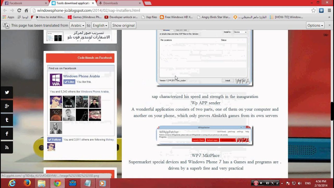Show more bookmarks overflow chevron
This screenshot has height=188, width=334.
(x=329, y=17)
